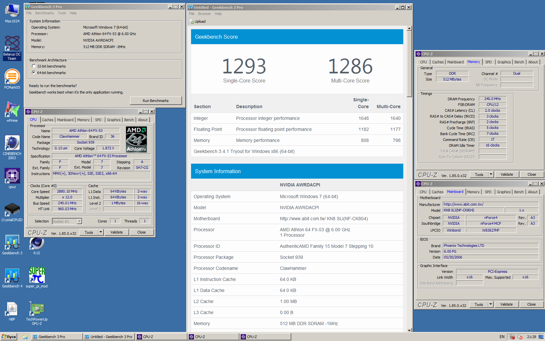Screen dimensions: 545x341
Task: Click the Upload icon in Geekbench results
Action: point(191,21)
